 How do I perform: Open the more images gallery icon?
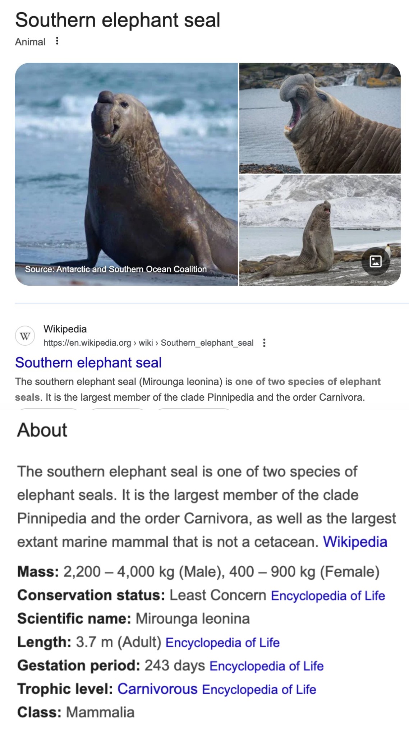click(x=376, y=261)
